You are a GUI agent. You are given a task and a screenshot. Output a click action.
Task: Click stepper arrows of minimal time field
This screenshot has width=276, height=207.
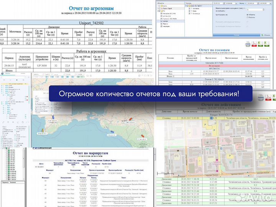(x=264, y=10)
